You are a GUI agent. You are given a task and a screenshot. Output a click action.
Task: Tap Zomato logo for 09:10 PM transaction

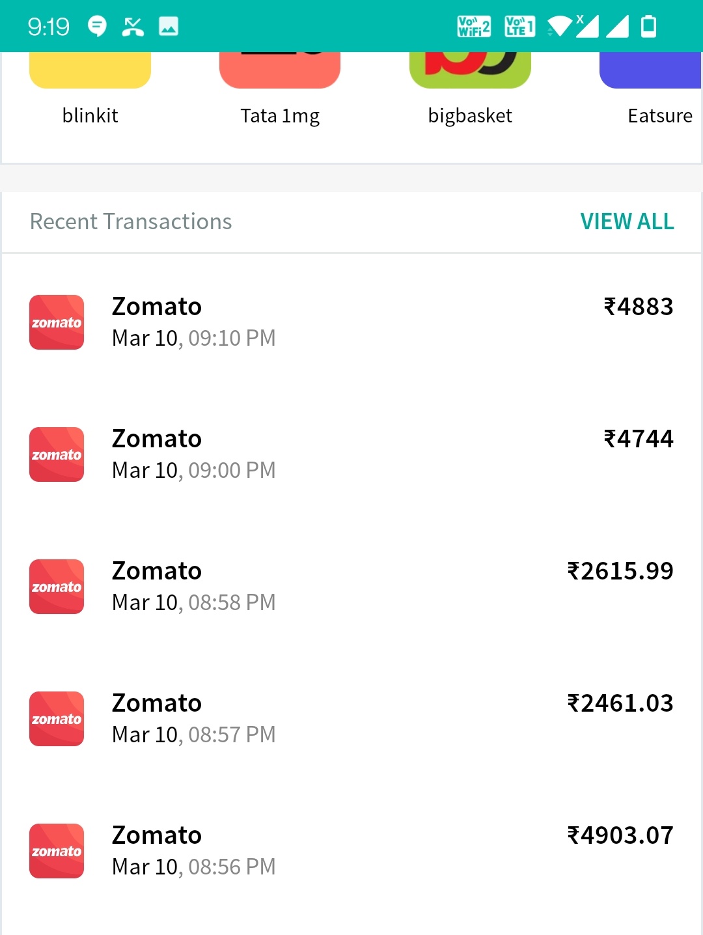[x=57, y=322]
